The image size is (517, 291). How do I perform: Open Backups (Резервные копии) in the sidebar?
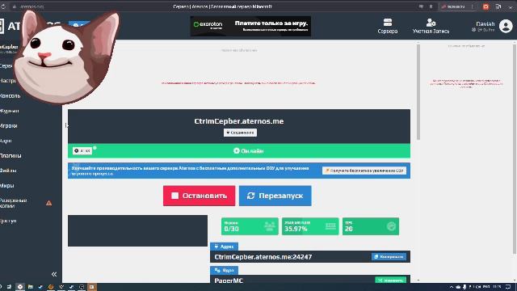(13, 203)
